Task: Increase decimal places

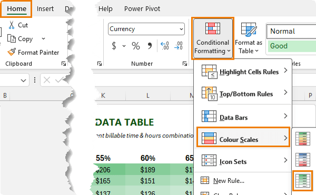Action: coord(165,45)
